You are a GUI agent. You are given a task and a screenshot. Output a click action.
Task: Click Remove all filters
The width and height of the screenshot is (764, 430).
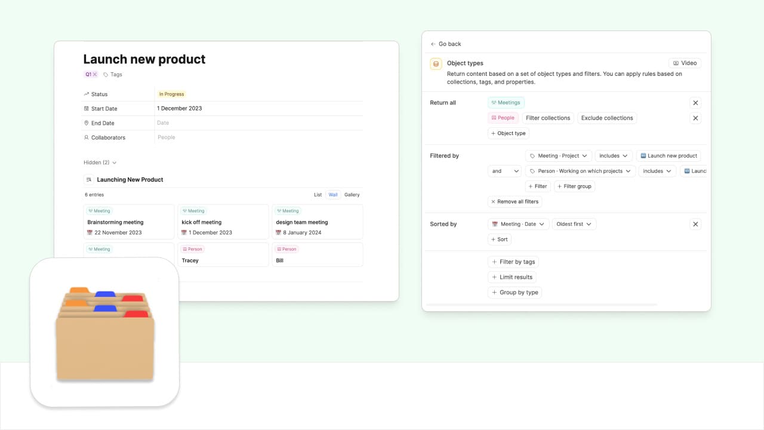click(515, 202)
